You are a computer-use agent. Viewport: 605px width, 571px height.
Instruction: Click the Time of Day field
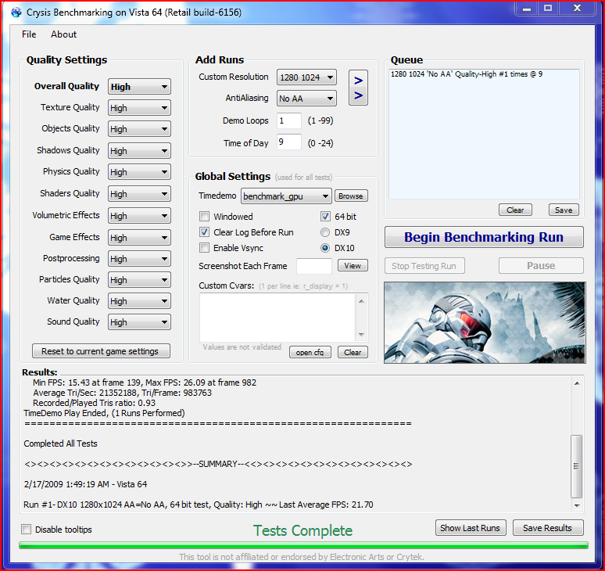[x=289, y=142]
